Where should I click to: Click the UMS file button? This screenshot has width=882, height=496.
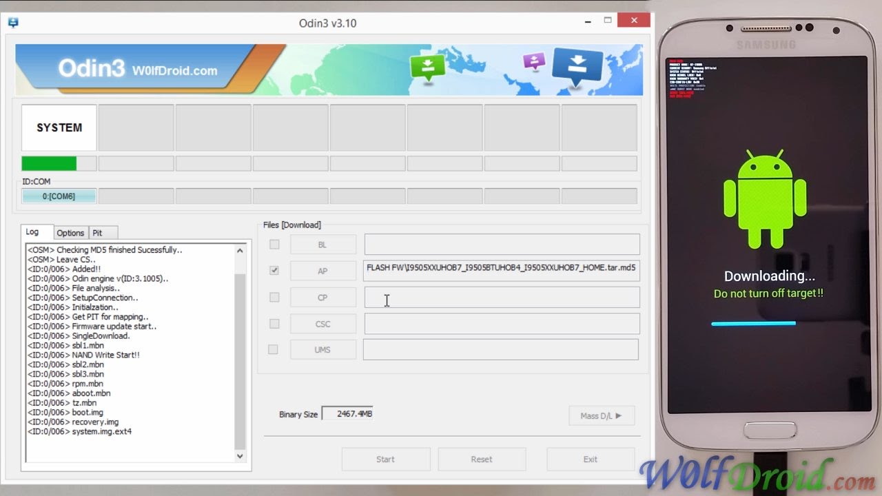click(322, 350)
